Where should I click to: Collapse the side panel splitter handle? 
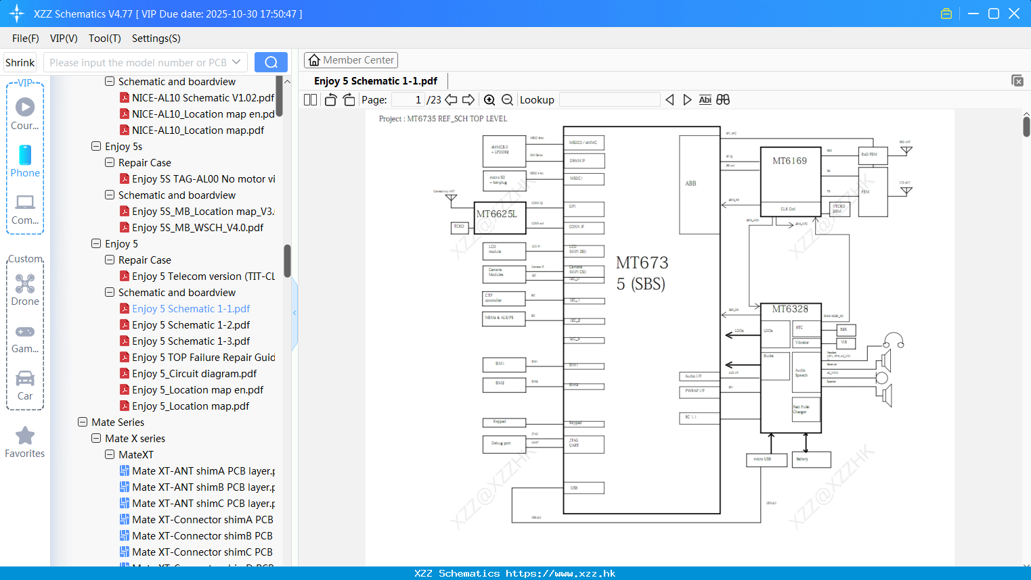[294, 313]
